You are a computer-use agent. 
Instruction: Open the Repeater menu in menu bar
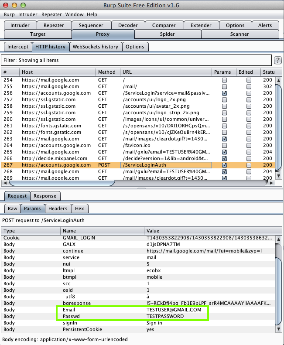(x=51, y=14)
